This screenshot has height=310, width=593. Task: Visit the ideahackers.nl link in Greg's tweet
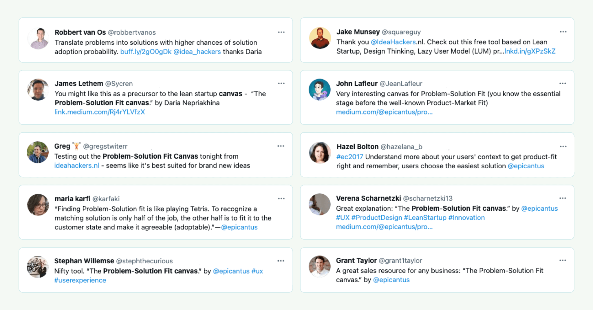76,165
